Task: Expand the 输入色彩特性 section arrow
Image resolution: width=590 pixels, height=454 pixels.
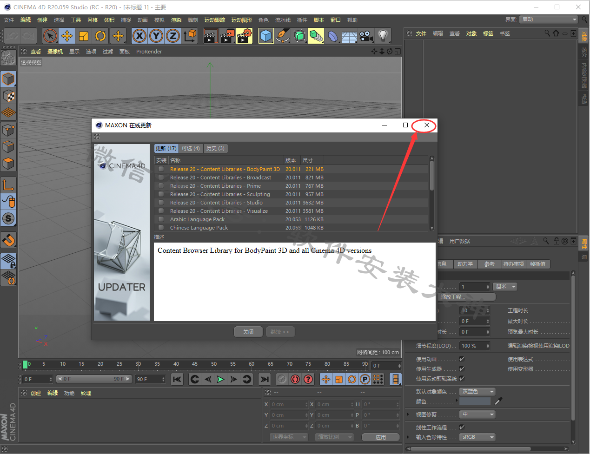Action: coord(408,437)
